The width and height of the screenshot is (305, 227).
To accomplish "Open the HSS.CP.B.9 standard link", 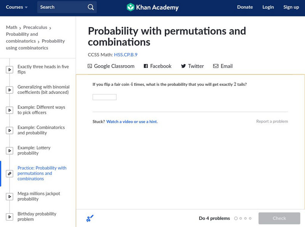I will coord(125,55).
